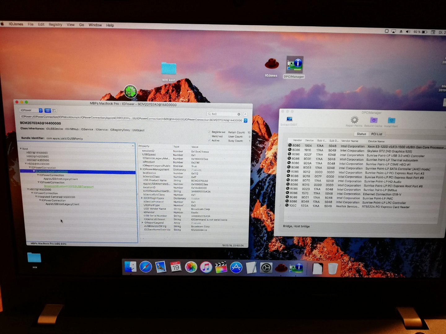Launch Final Cut Pro from the dock
Viewport: 446px width, 334px height.
click(221, 267)
